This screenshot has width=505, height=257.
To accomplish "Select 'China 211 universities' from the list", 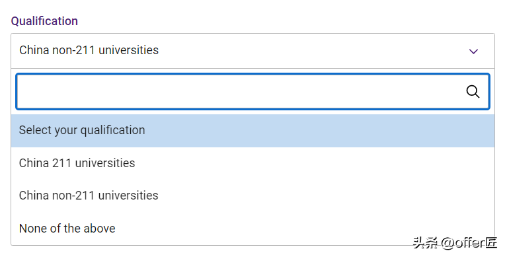I will (x=252, y=163).
